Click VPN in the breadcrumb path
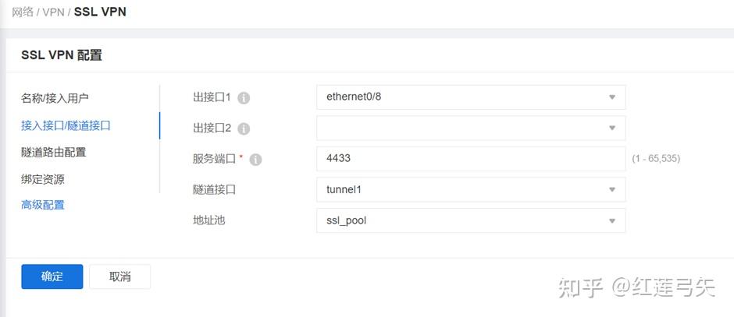The image size is (734, 317). tap(53, 13)
